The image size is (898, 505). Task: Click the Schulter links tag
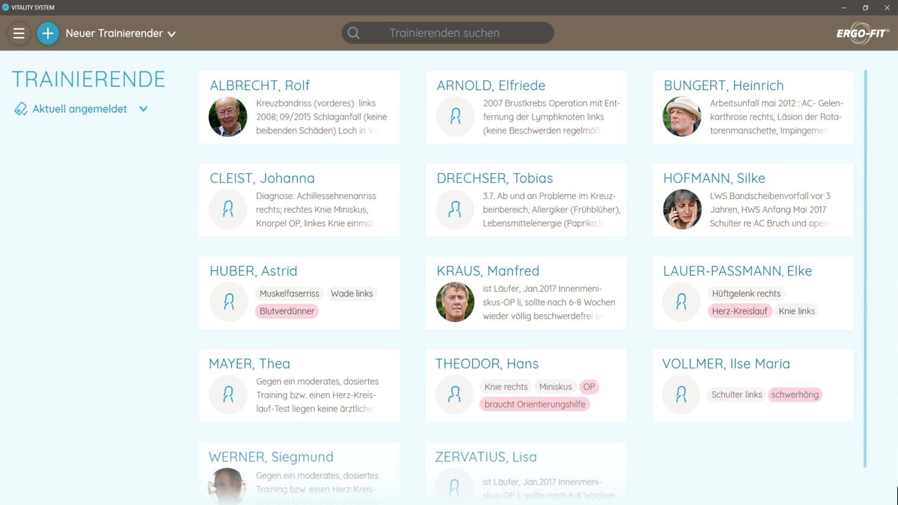coord(737,395)
